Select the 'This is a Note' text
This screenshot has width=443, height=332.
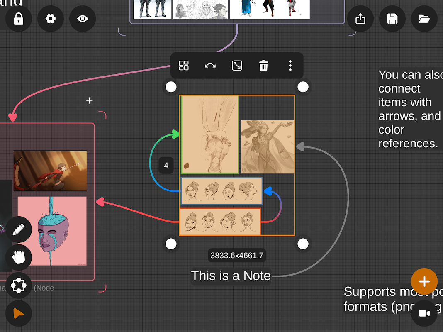pos(231,276)
